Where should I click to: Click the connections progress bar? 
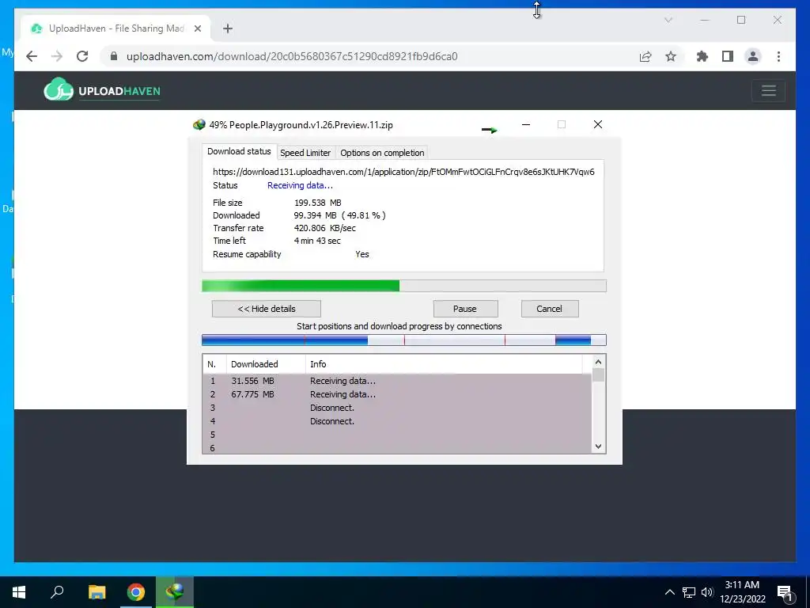[x=404, y=340]
